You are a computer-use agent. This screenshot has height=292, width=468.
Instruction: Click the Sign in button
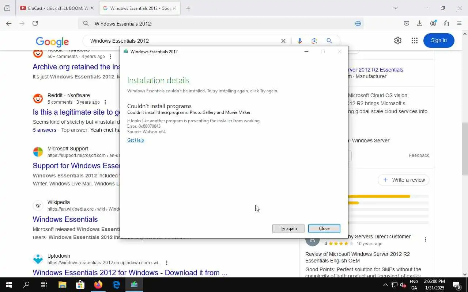439,41
